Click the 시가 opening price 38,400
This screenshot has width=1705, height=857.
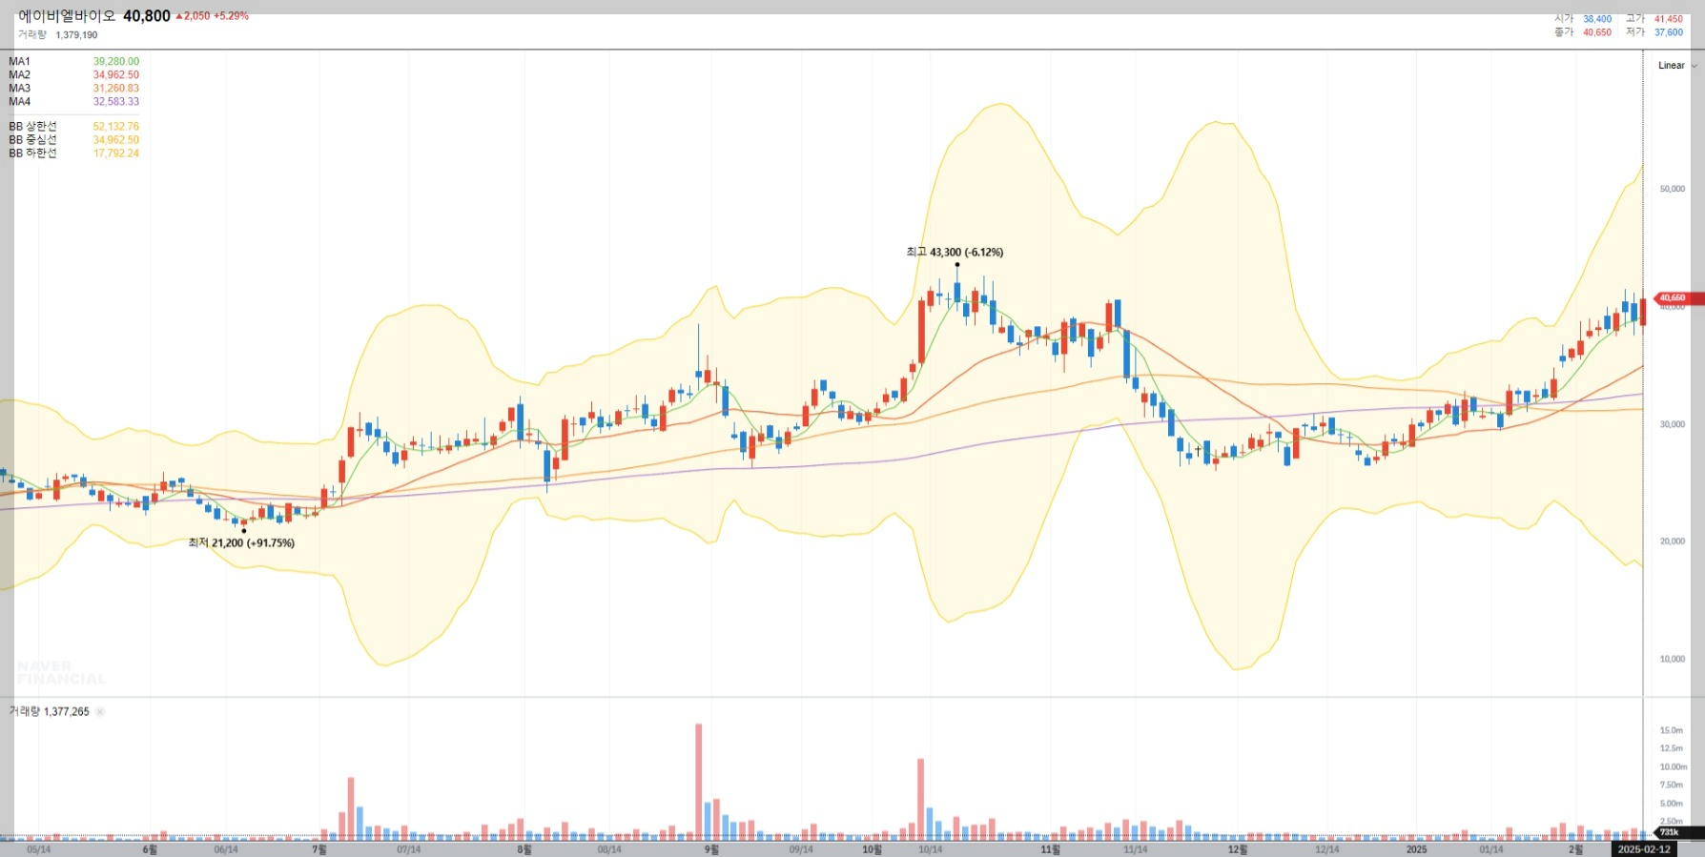coord(1597,19)
